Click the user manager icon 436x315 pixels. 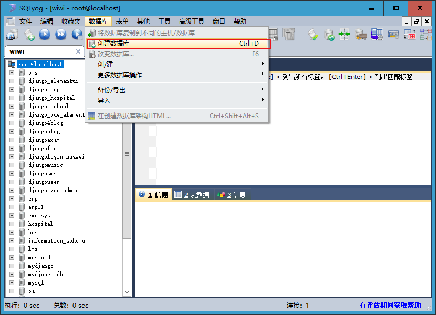point(393,35)
